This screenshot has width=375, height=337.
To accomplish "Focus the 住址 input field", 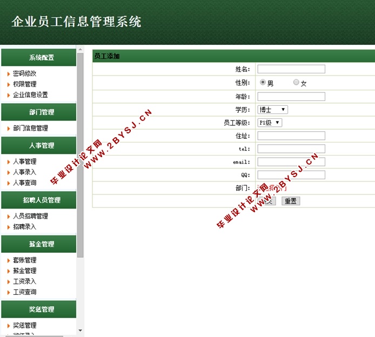I will pyautogui.click(x=291, y=136).
